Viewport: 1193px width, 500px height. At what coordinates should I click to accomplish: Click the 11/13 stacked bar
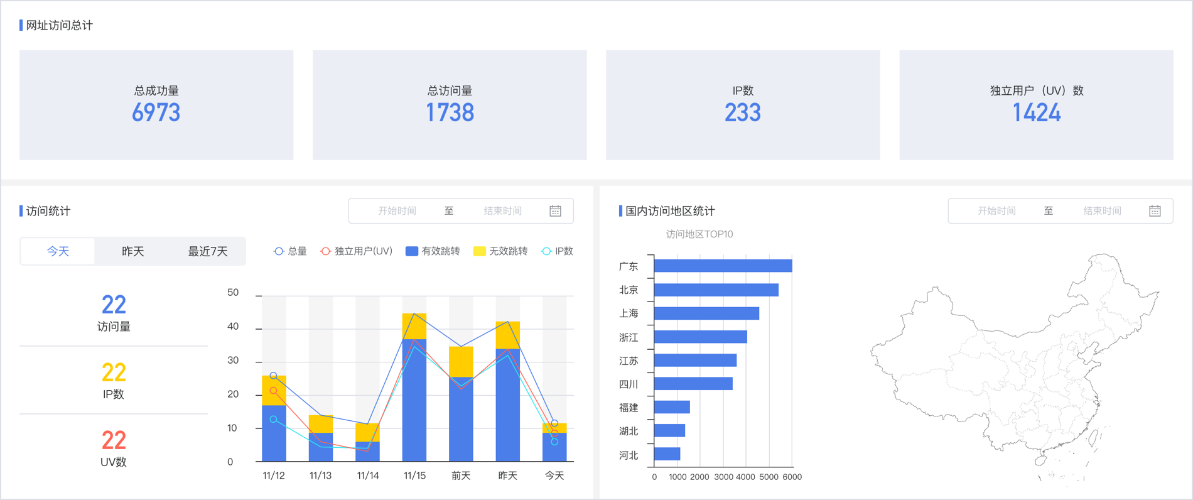pyautogui.click(x=321, y=438)
